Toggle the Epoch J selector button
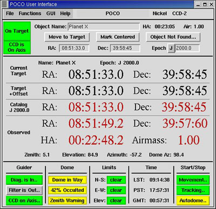 tap(171, 48)
